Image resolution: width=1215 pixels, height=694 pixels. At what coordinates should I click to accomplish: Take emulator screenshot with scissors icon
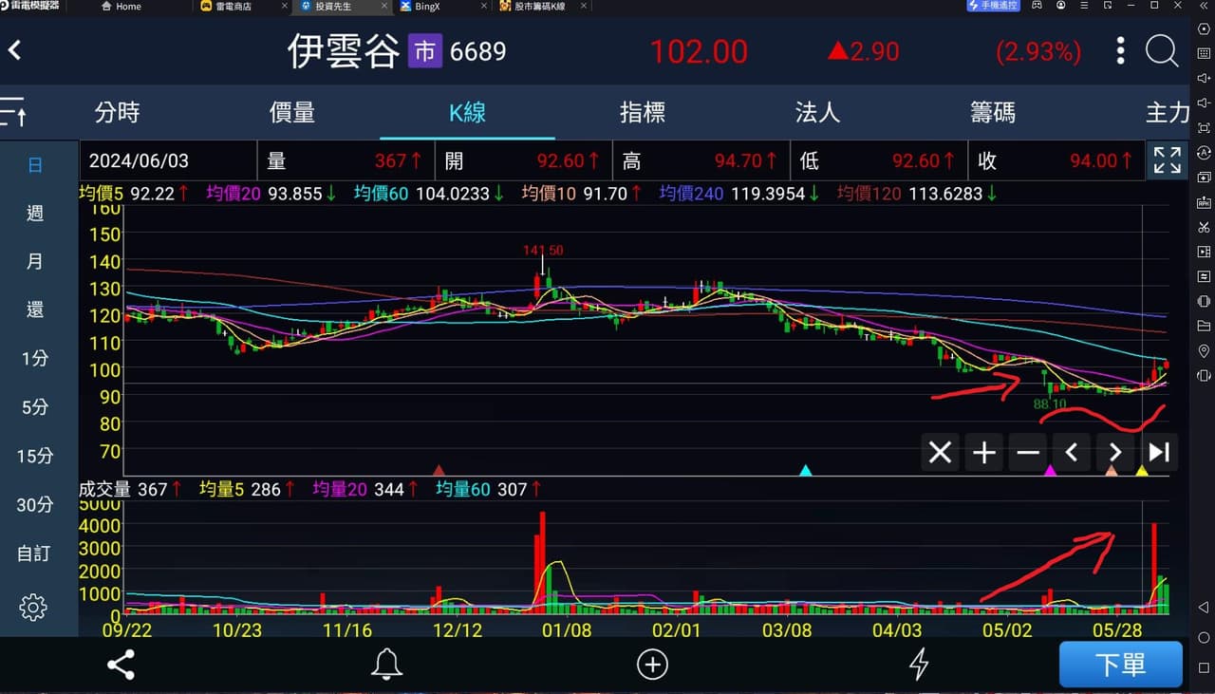1204,227
